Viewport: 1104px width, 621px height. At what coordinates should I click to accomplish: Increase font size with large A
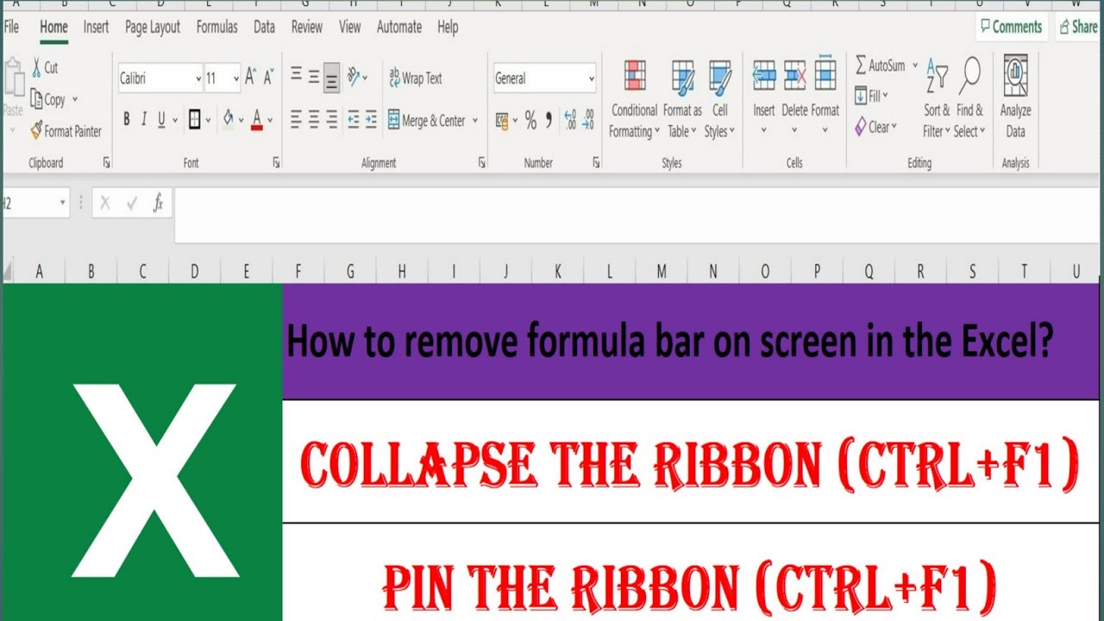coord(250,78)
